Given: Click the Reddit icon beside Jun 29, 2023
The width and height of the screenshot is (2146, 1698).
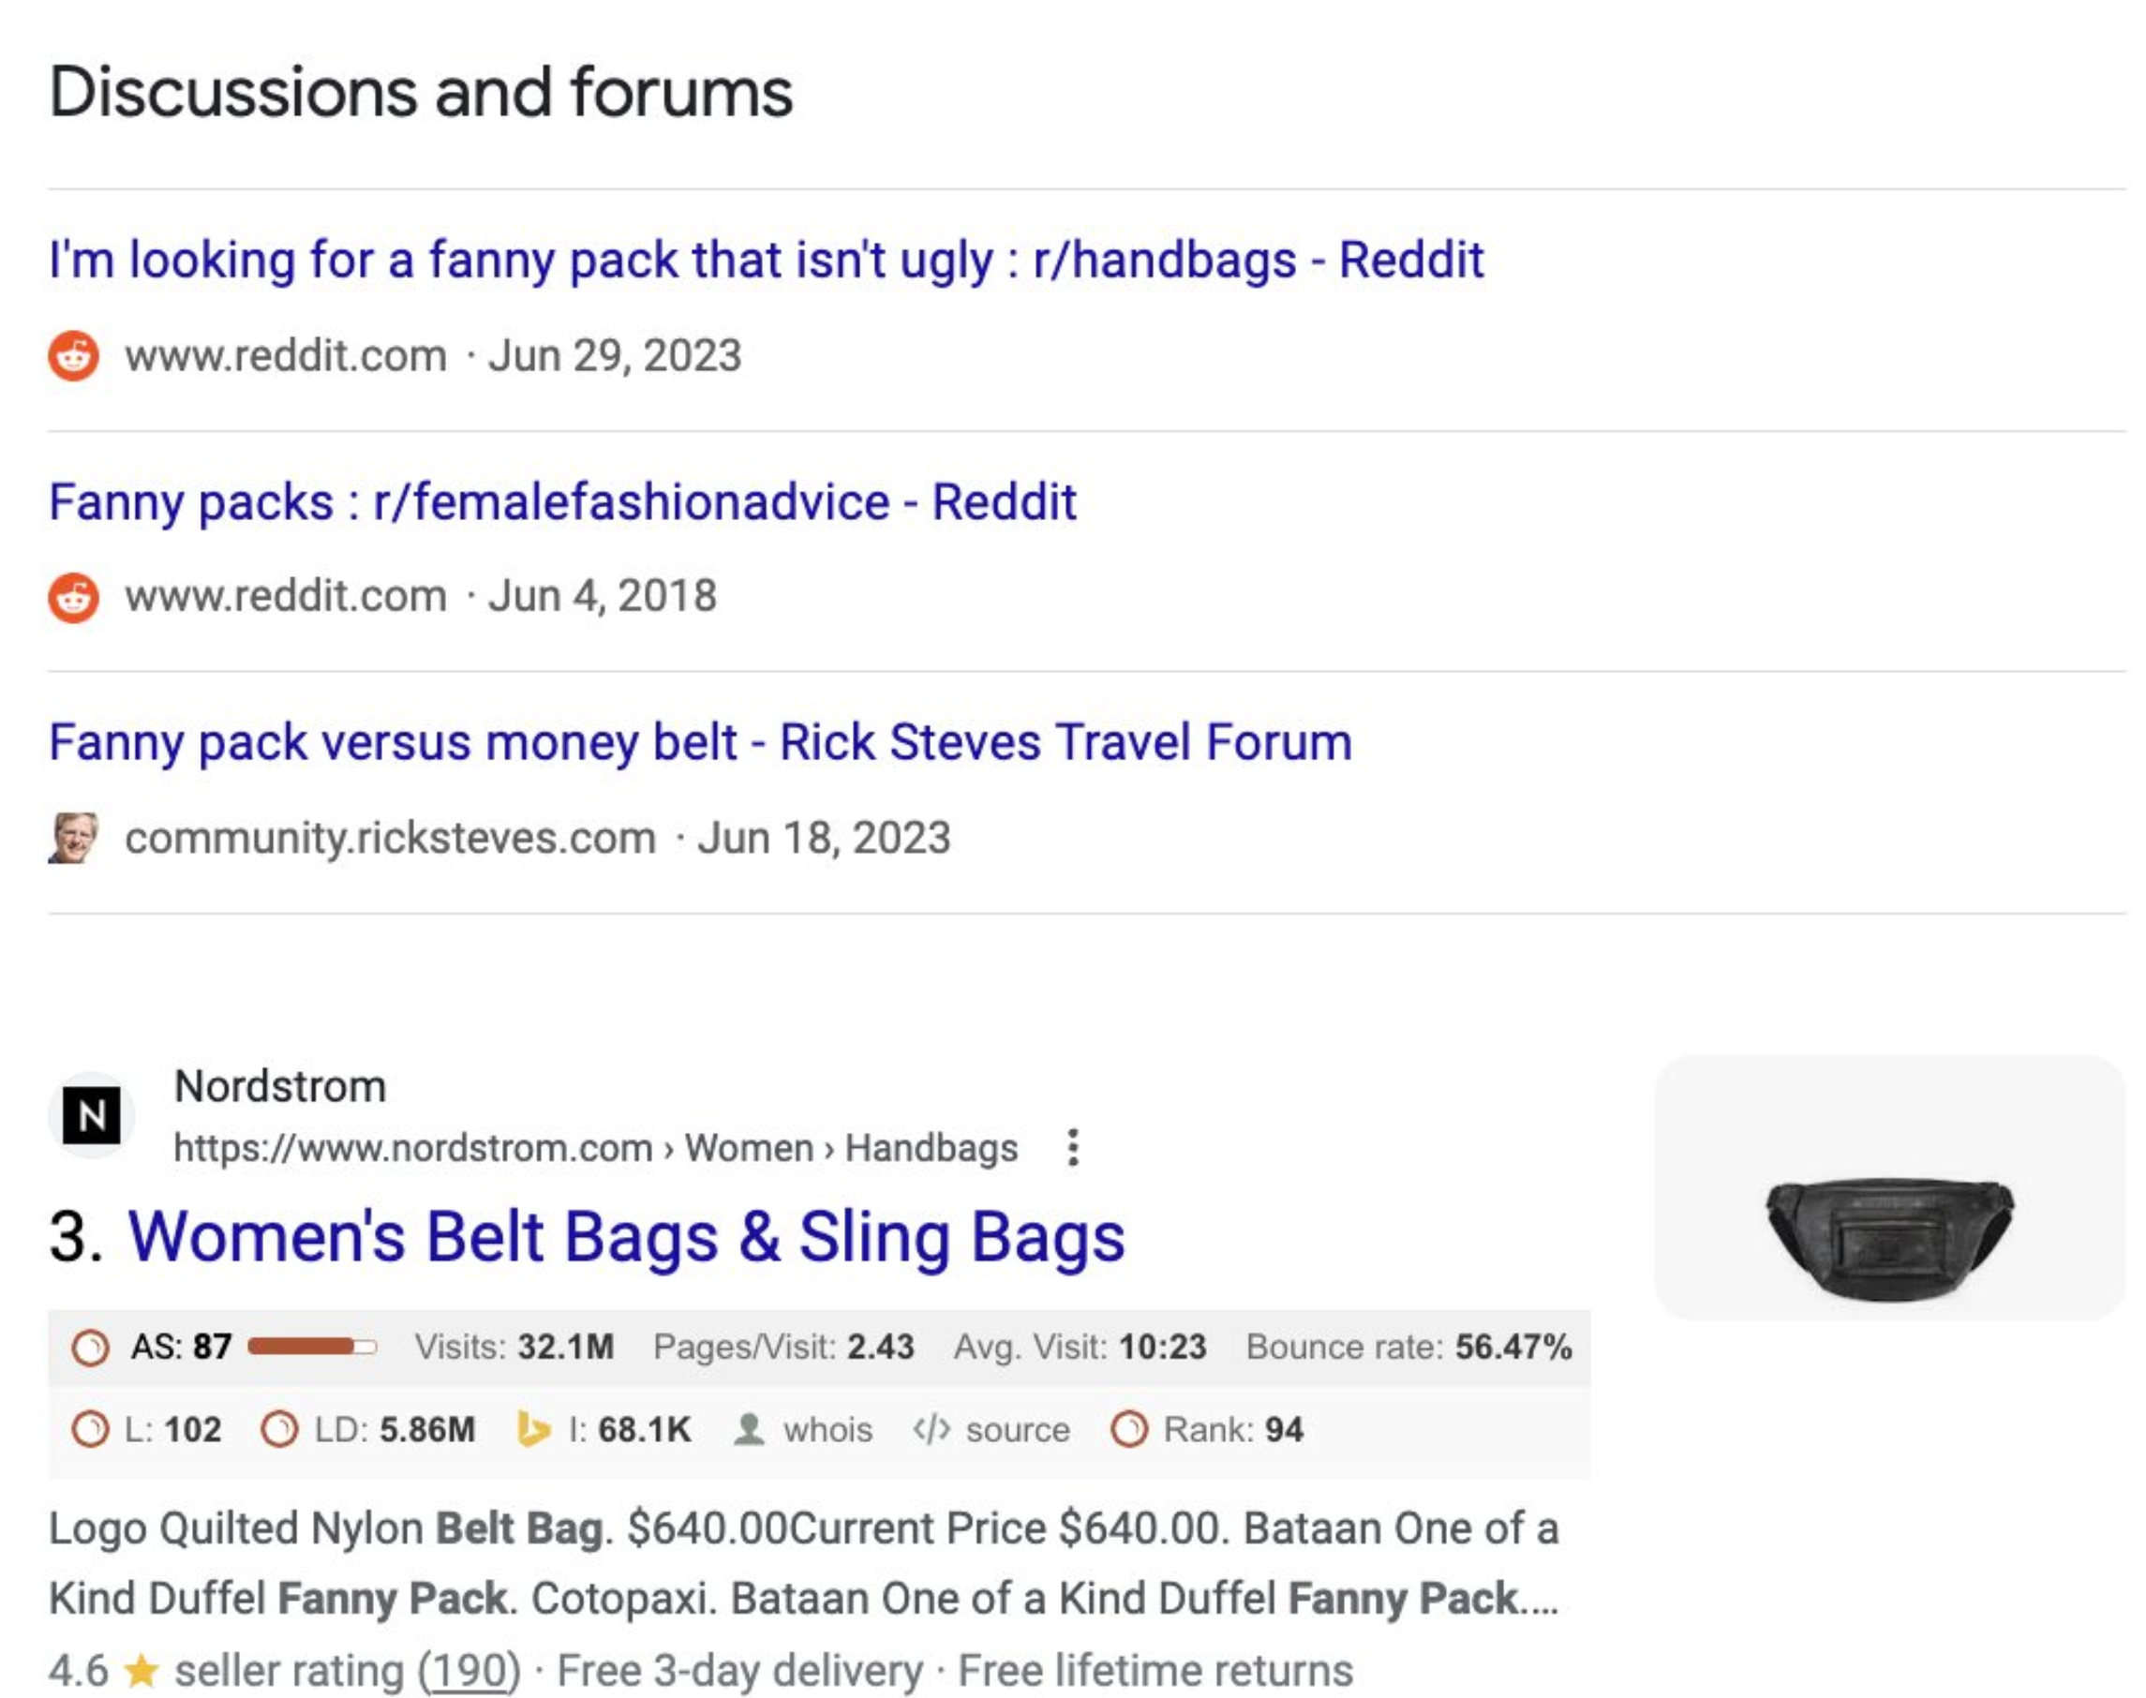Looking at the screenshot, I should pos(73,356).
